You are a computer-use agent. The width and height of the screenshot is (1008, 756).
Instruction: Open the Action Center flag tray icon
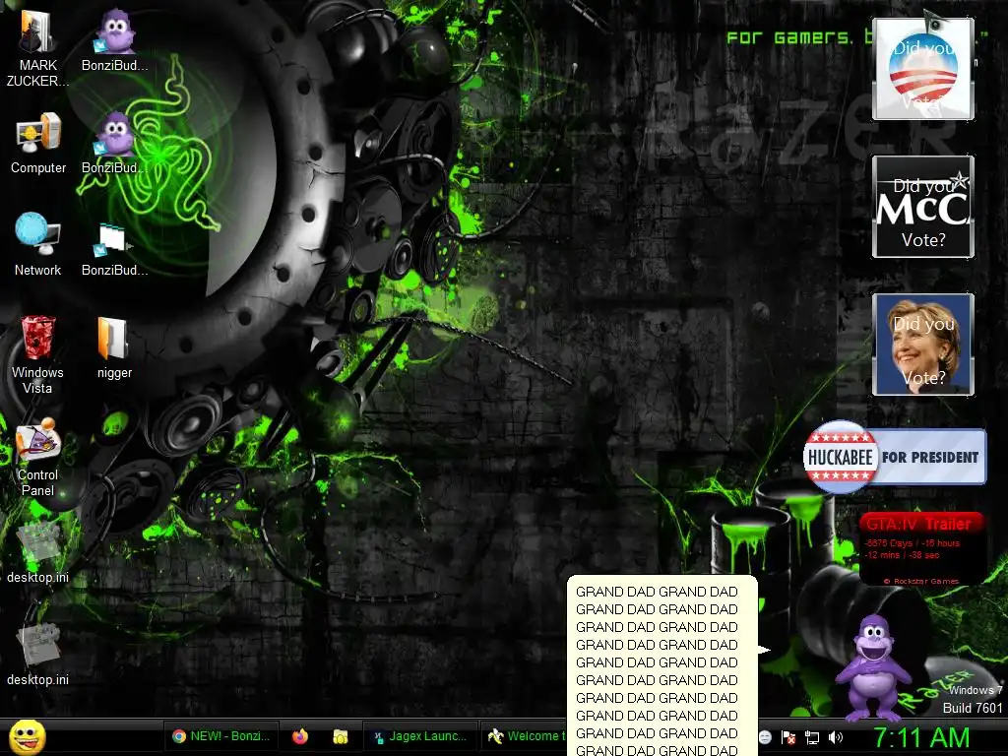[788, 737]
